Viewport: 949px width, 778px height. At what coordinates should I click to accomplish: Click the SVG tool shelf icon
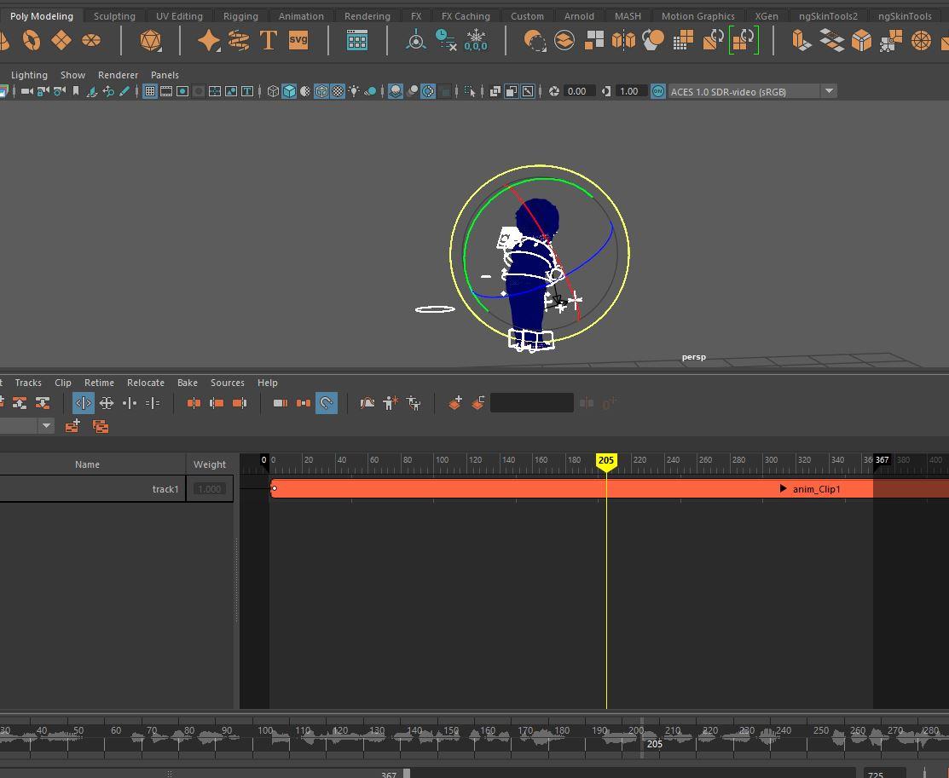pyautogui.click(x=298, y=40)
